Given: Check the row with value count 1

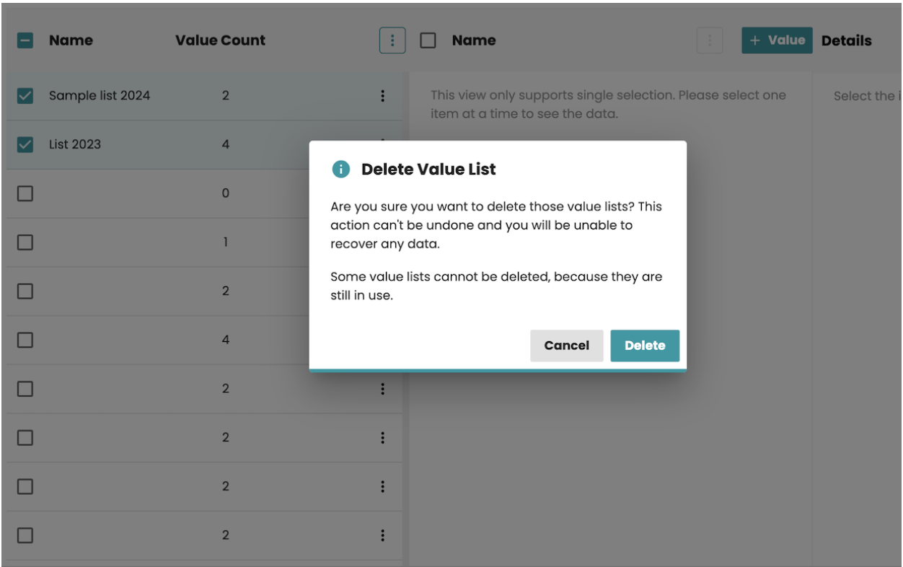Looking at the screenshot, I should (x=25, y=242).
